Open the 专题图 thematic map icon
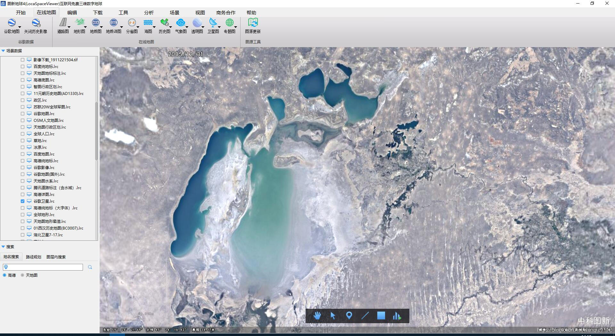The height and width of the screenshot is (336, 615). pos(229,22)
